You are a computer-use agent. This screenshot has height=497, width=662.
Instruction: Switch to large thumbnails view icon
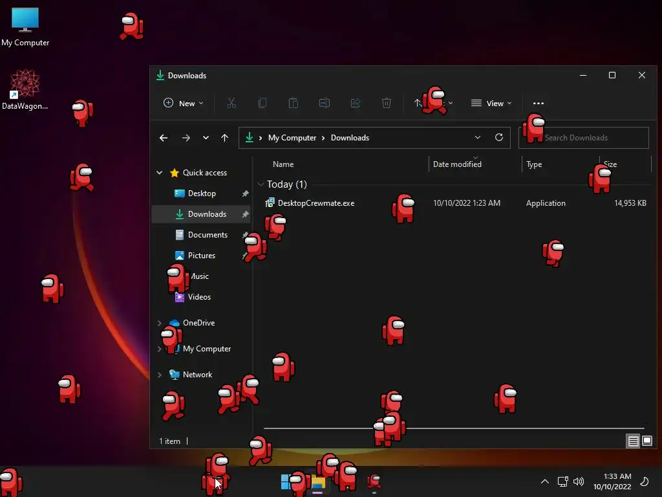[x=646, y=441]
